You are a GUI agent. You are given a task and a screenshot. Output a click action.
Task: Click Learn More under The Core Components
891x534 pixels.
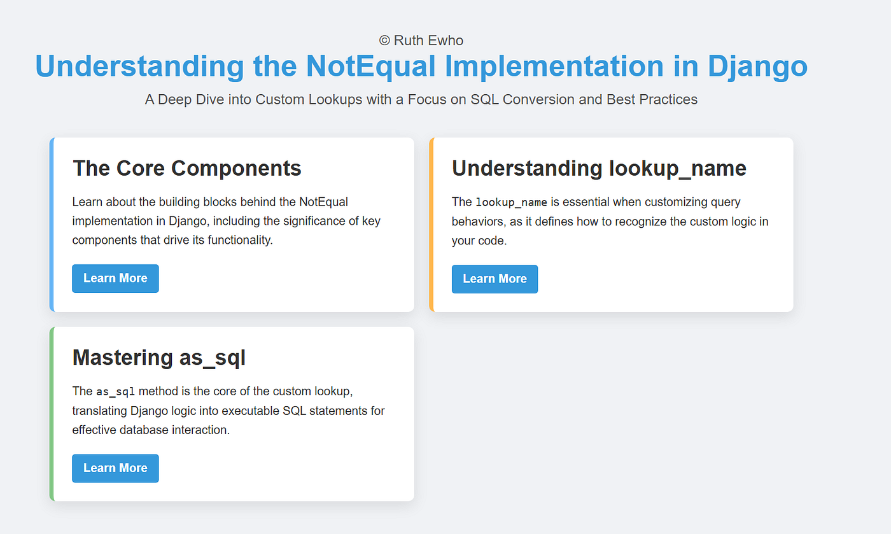[115, 278]
